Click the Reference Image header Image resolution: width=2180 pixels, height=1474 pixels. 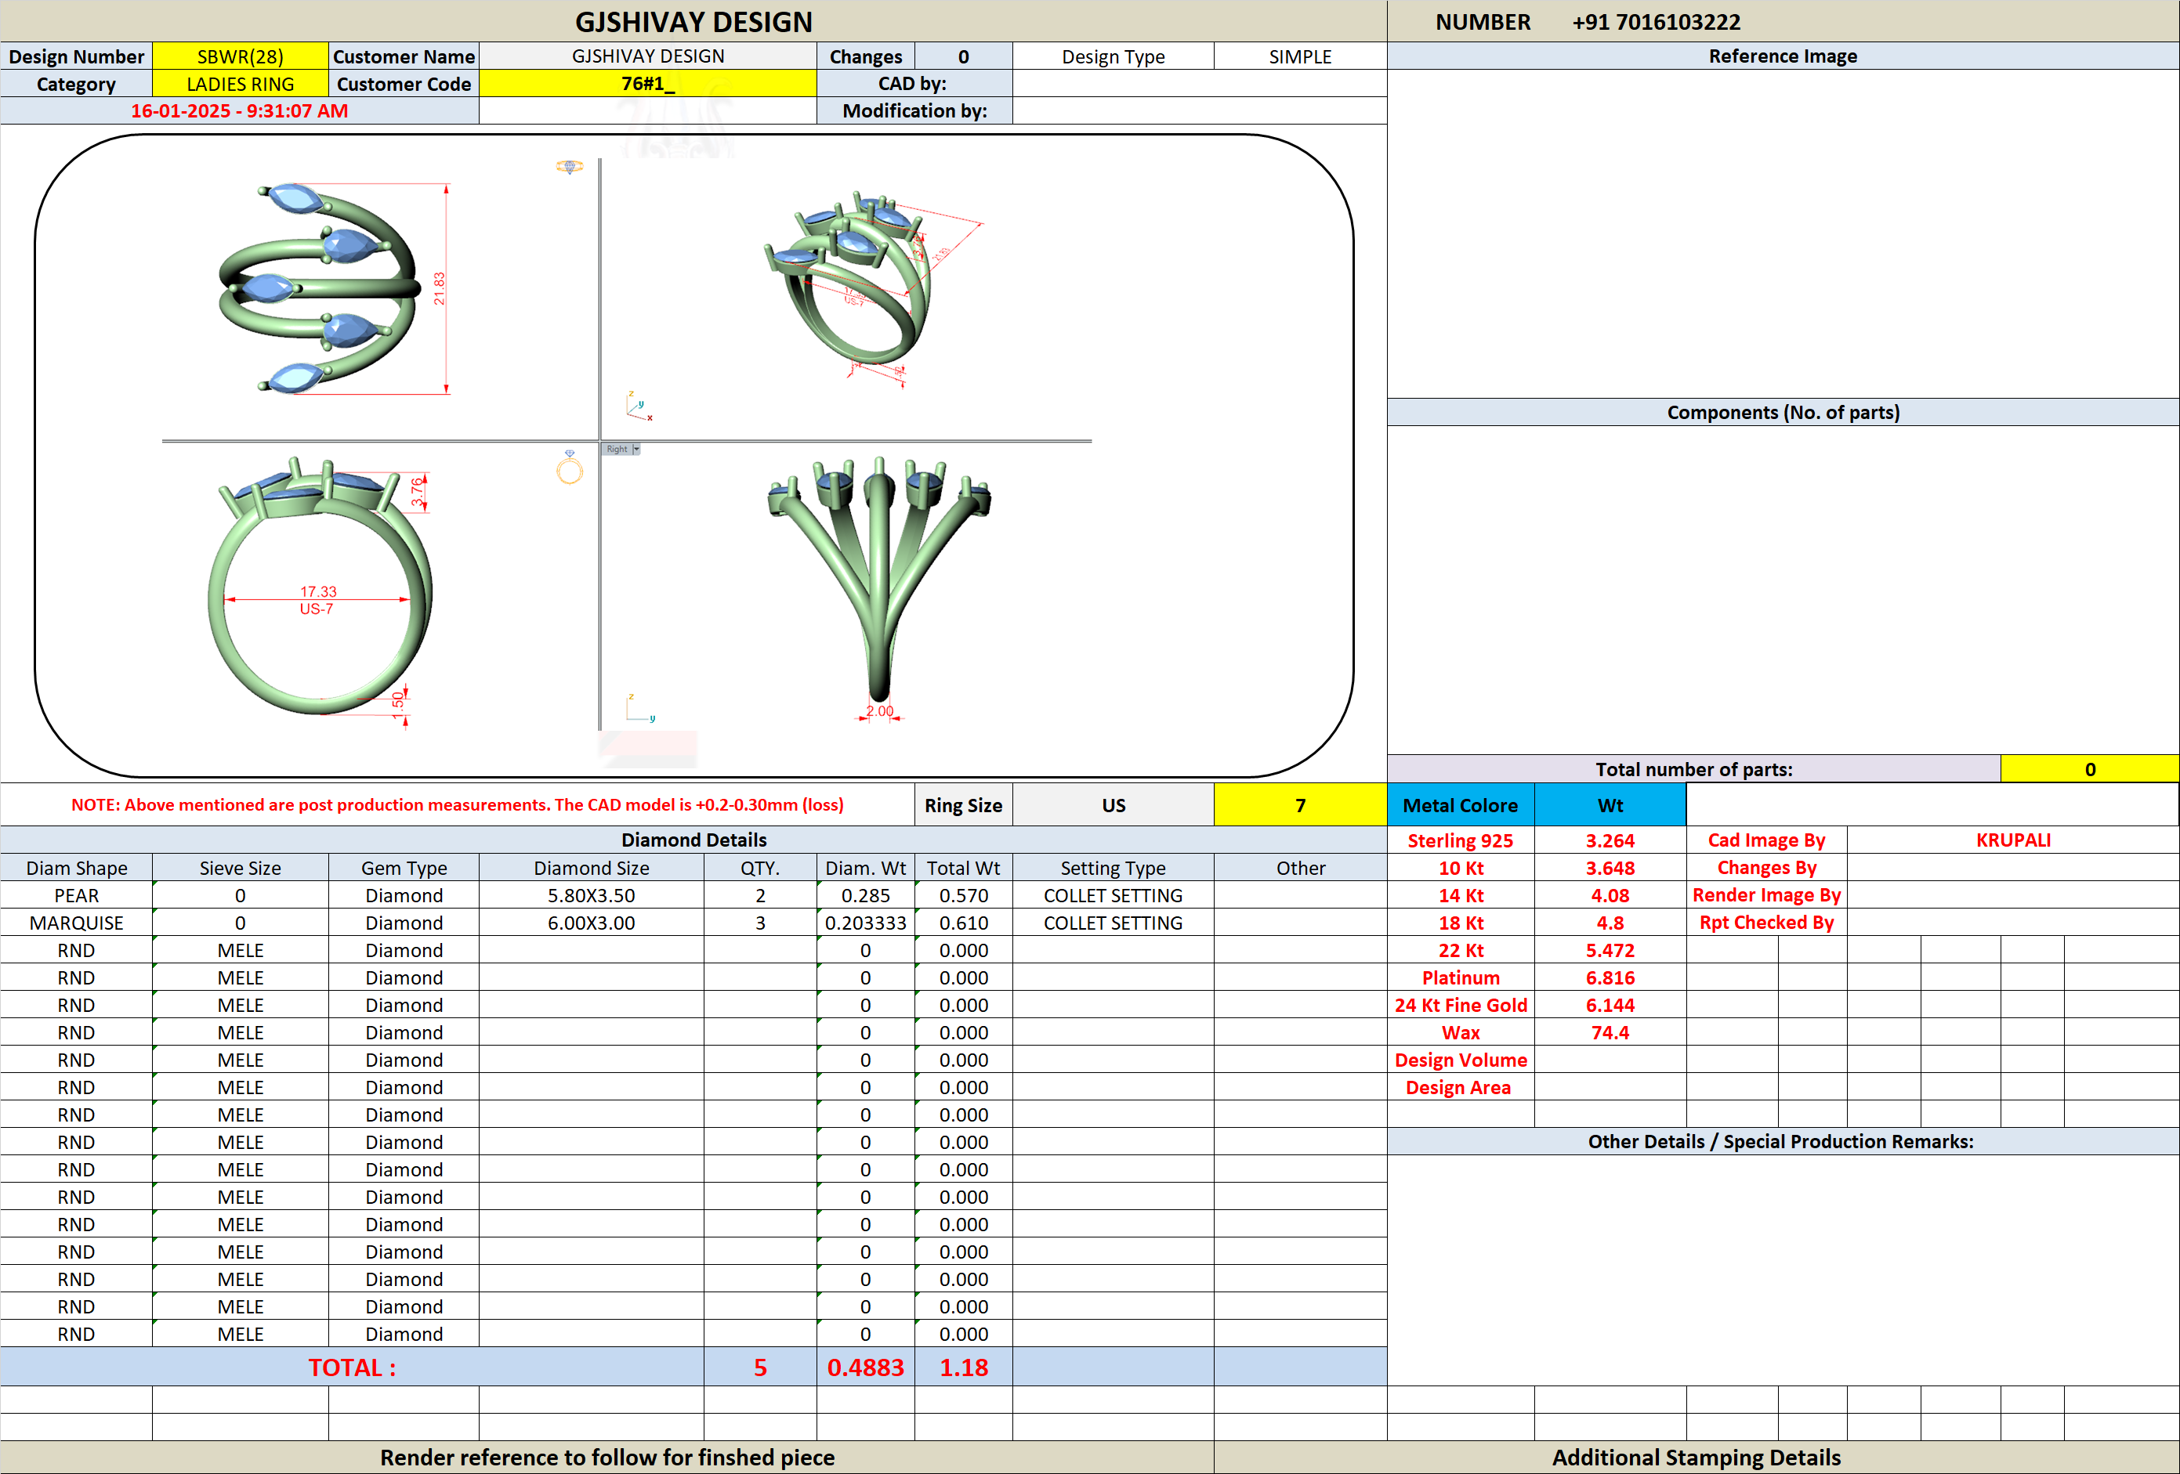pyautogui.click(x=1782, y=56)
